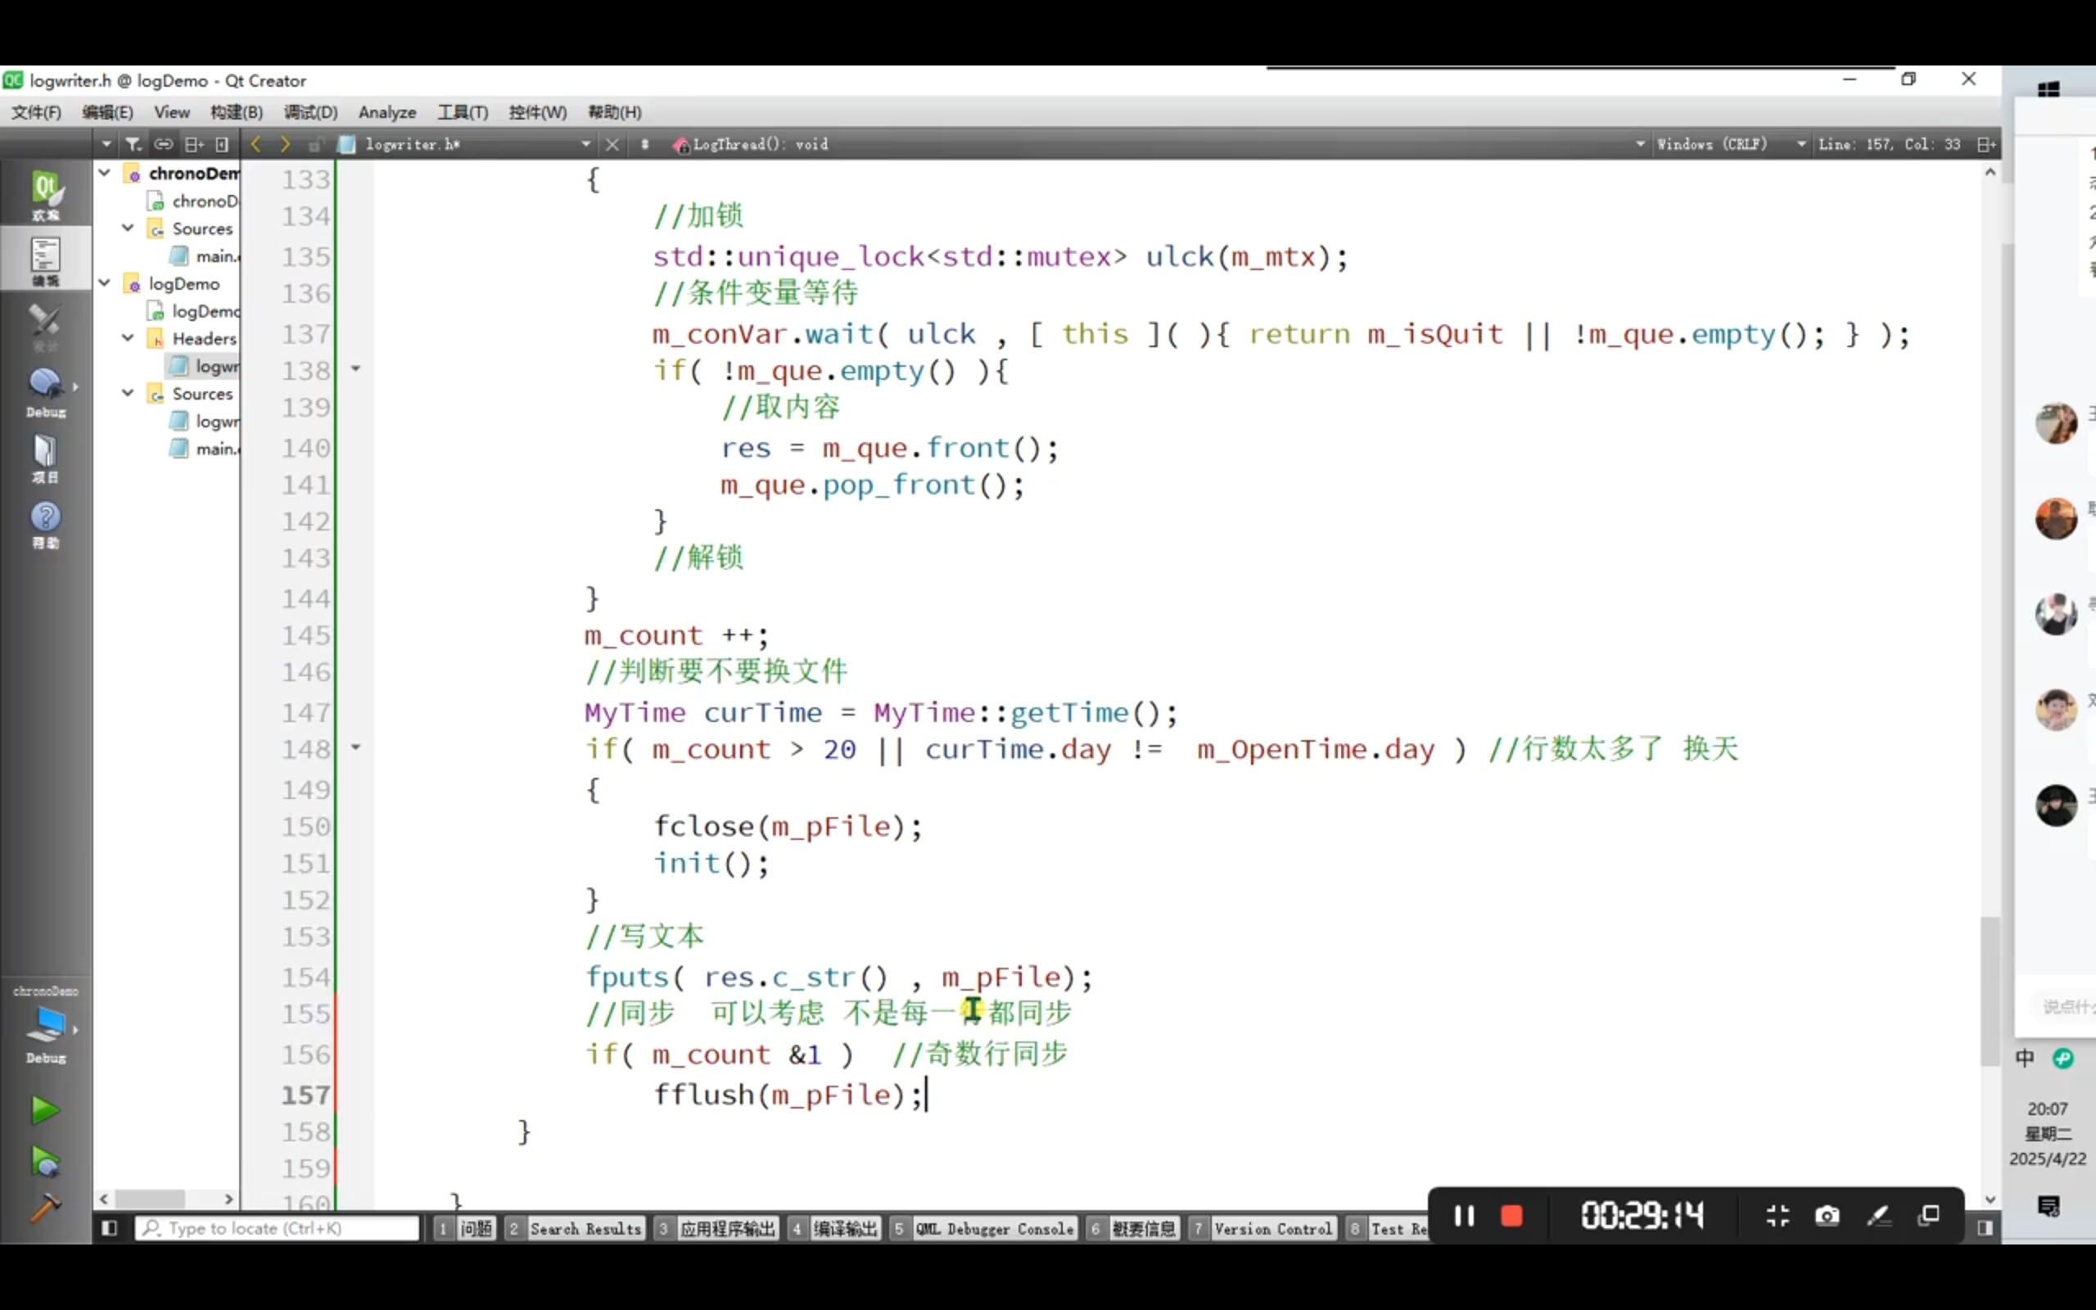Open the Analyze menu
Viewport: 2096px width, 1310px height.
click(x=386, y=112)
